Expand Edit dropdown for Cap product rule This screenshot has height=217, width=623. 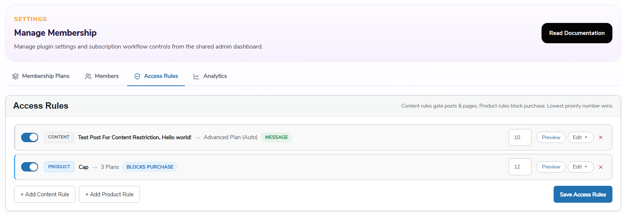[580, 167]
